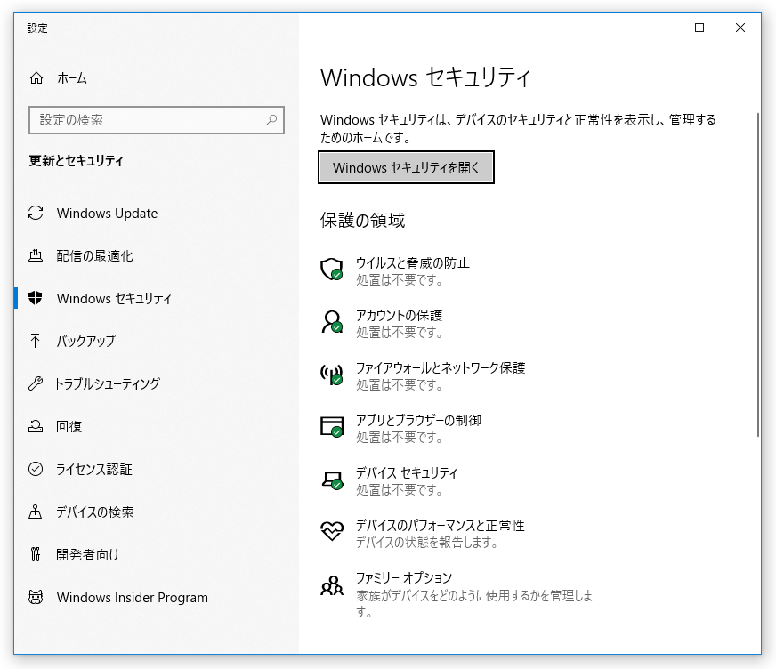Viewport: 776px width, 669px height.
Task: Open ファイアウォールとネットワーク保護 link
Action: coord(441,367)
